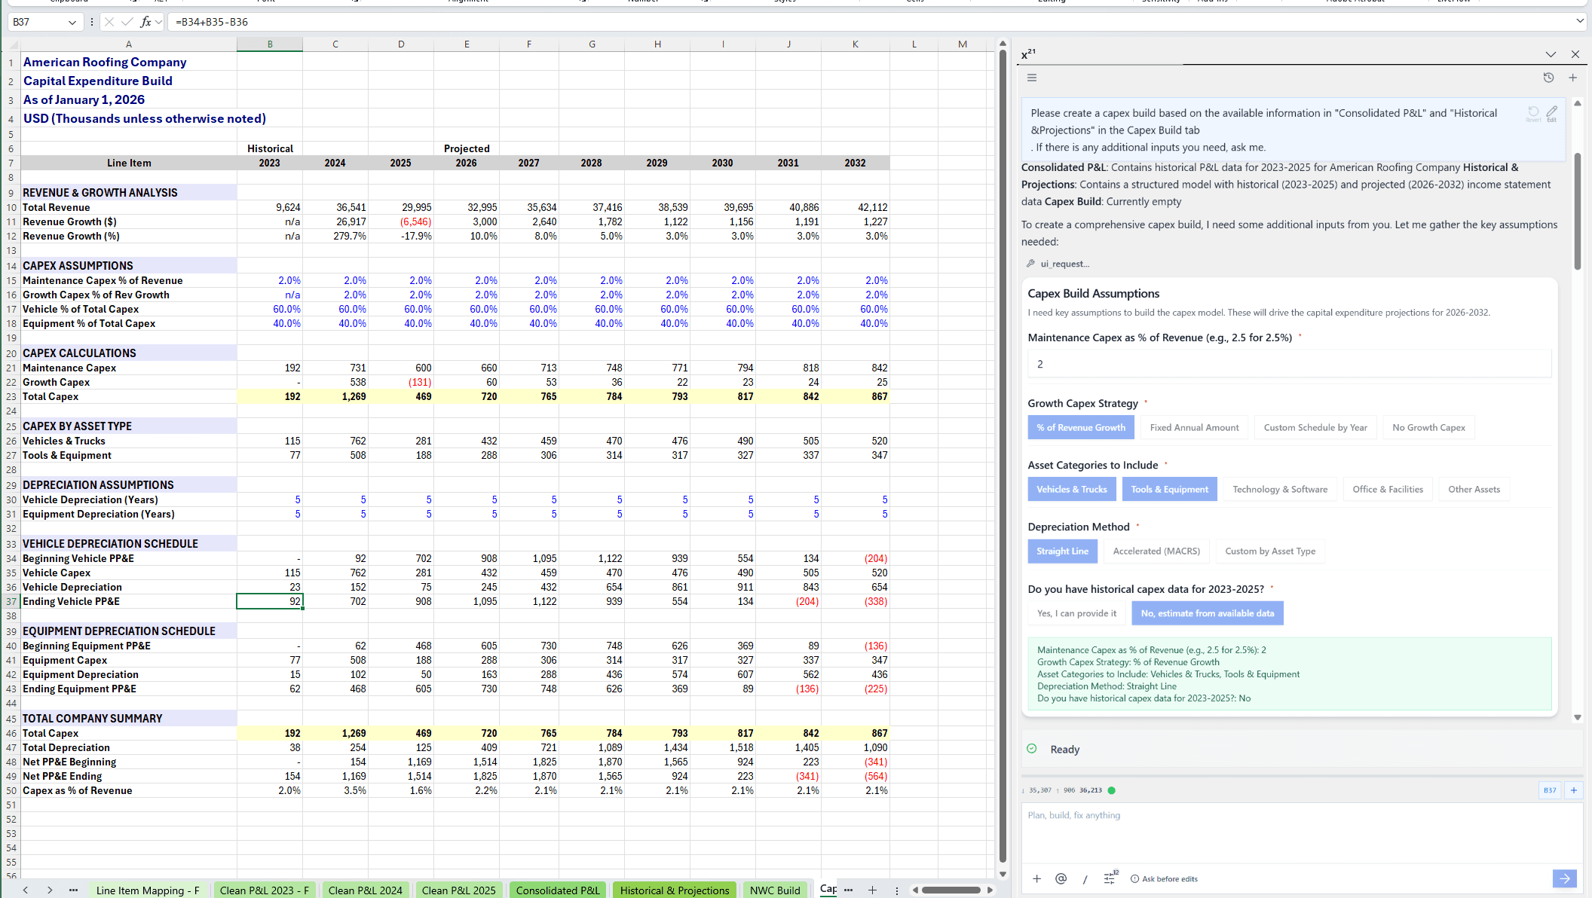This screenshot has height=898, width=1592.
Task: Click Yes, I can provide it button
Action: [x=1076, y=613]
